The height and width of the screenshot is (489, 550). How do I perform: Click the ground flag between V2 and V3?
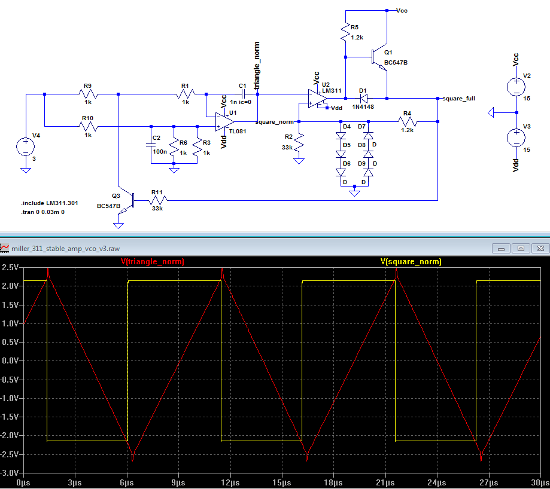491,113
